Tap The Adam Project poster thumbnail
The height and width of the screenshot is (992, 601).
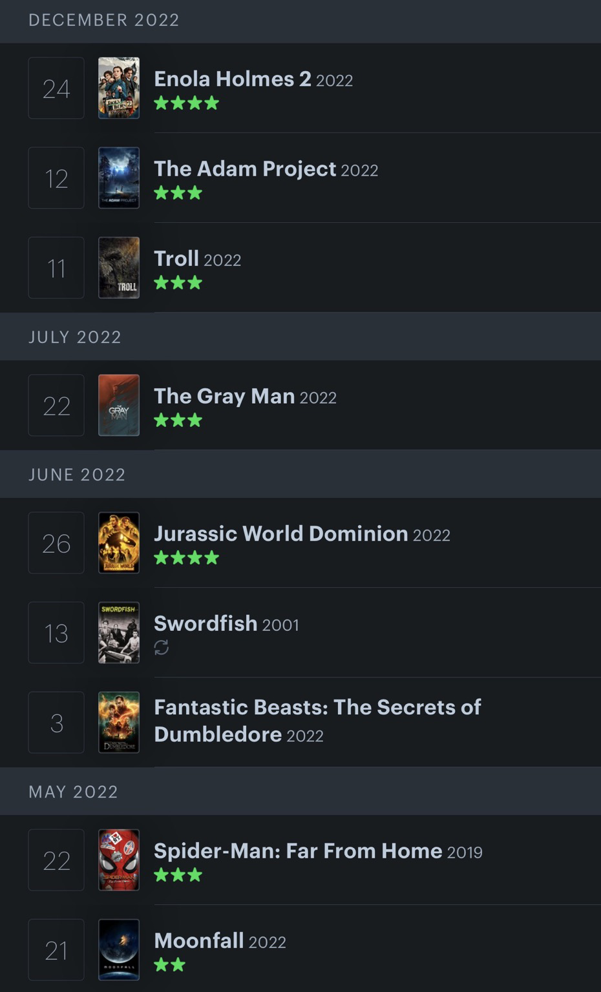pyautogui.click(x=119, y=178)
